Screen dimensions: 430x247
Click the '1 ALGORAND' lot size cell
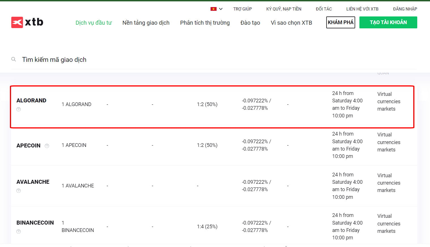(77, 104)
